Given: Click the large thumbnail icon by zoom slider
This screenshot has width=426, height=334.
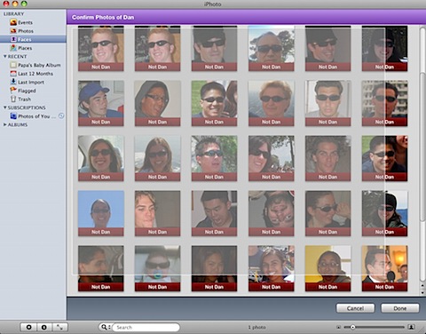Looking at the screenshot, I should [411, 327].
